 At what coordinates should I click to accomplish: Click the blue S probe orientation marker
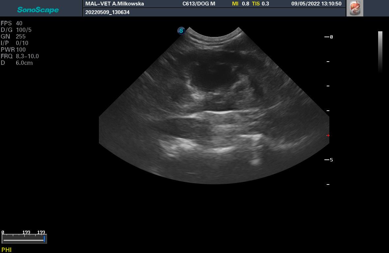point(181,31)
